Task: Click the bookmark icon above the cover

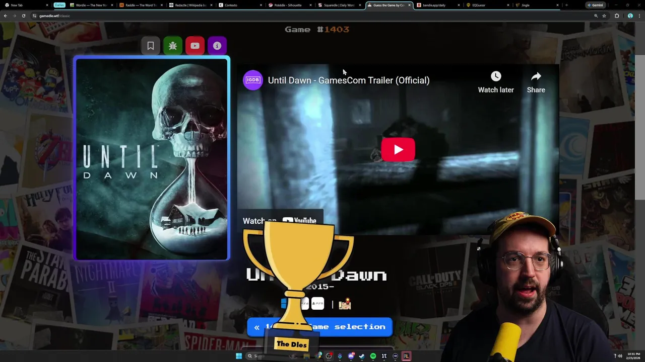Action: [151, 46]
